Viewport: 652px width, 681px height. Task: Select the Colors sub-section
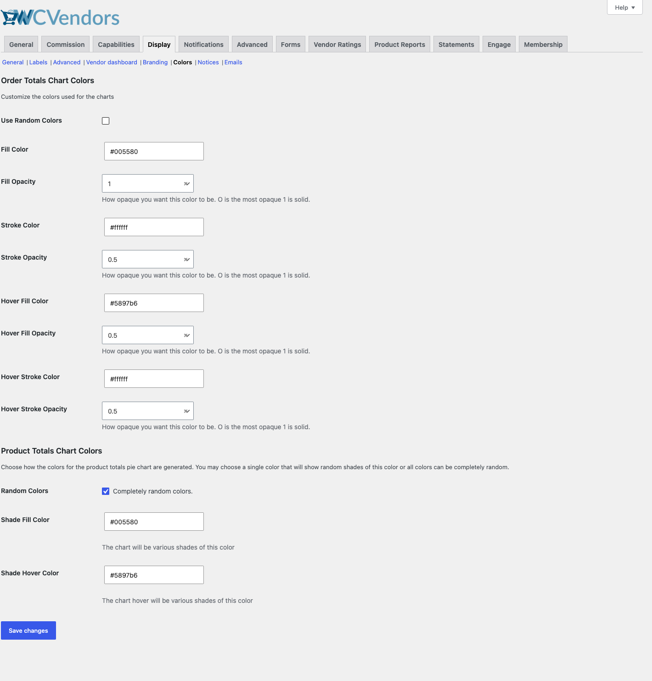coord(183,62)
